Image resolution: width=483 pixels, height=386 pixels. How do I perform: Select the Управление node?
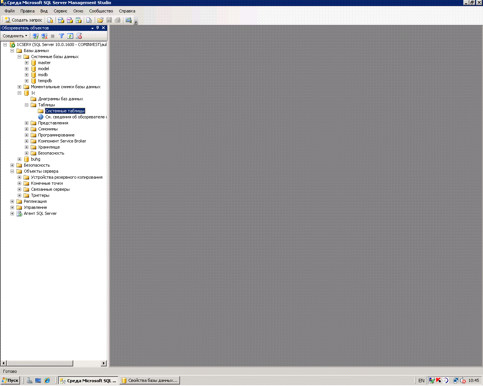pos(35,207)
